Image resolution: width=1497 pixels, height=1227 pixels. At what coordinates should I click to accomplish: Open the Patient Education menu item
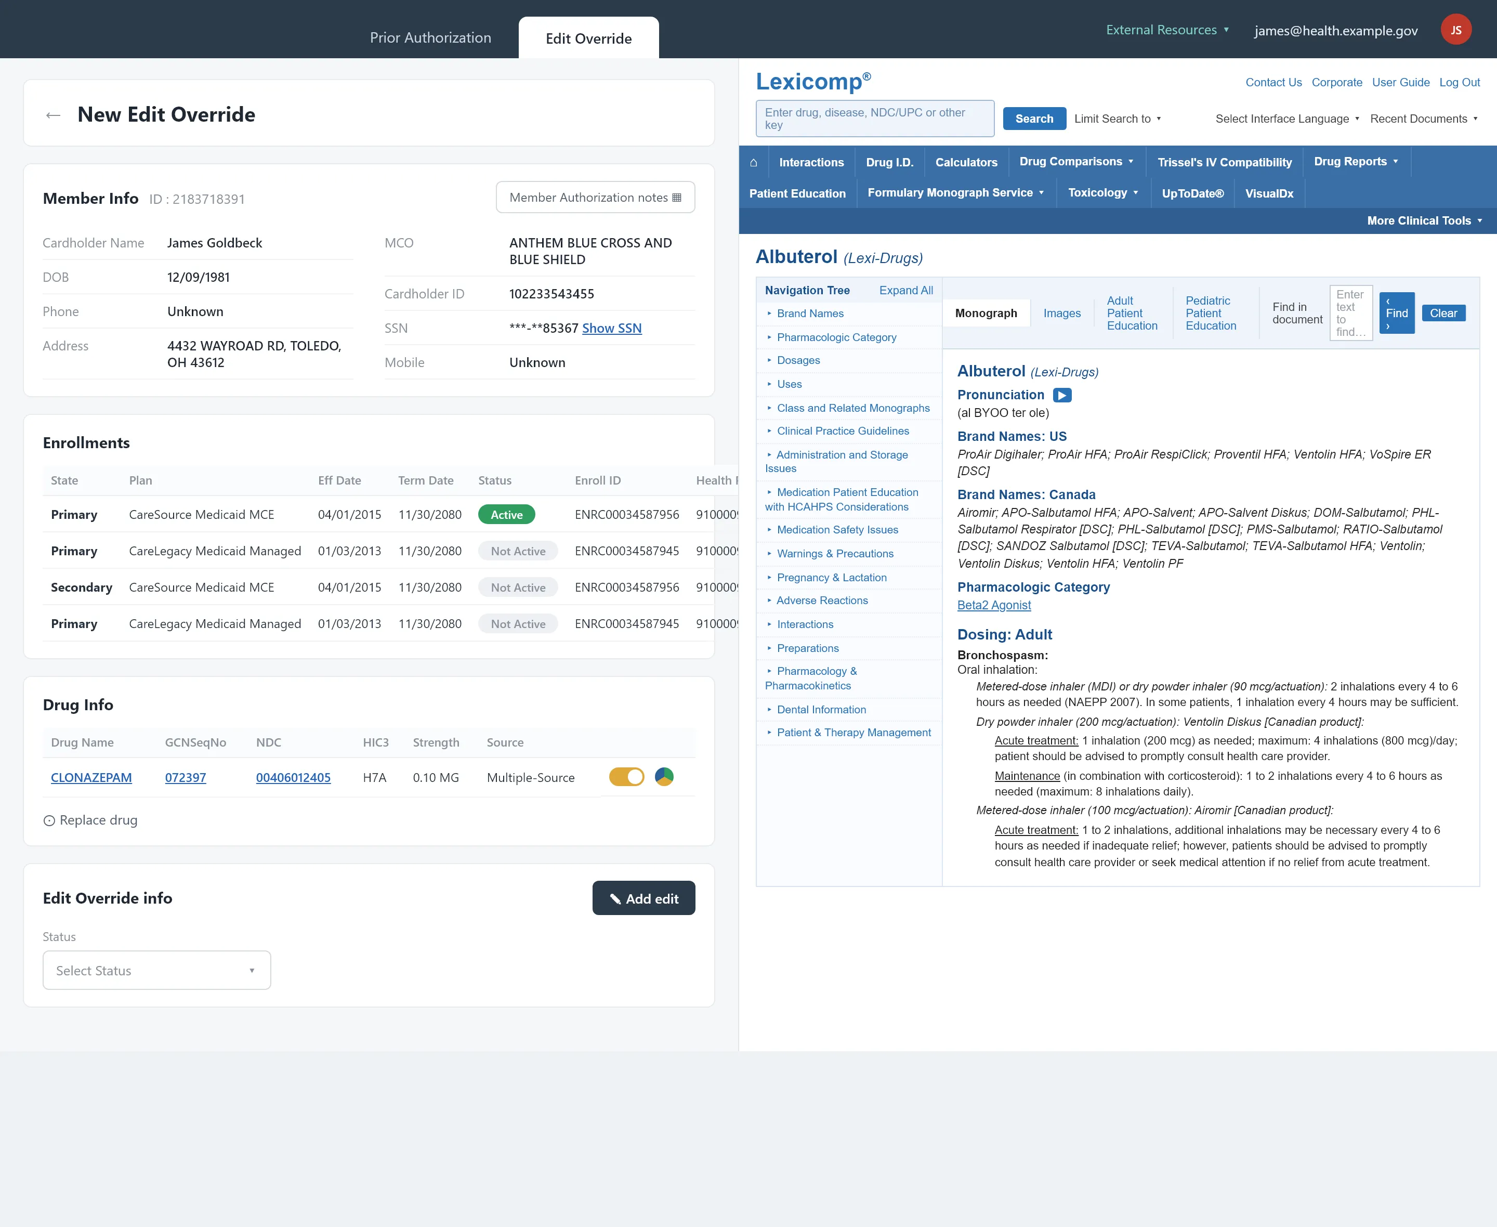click(x=797, y=193)
